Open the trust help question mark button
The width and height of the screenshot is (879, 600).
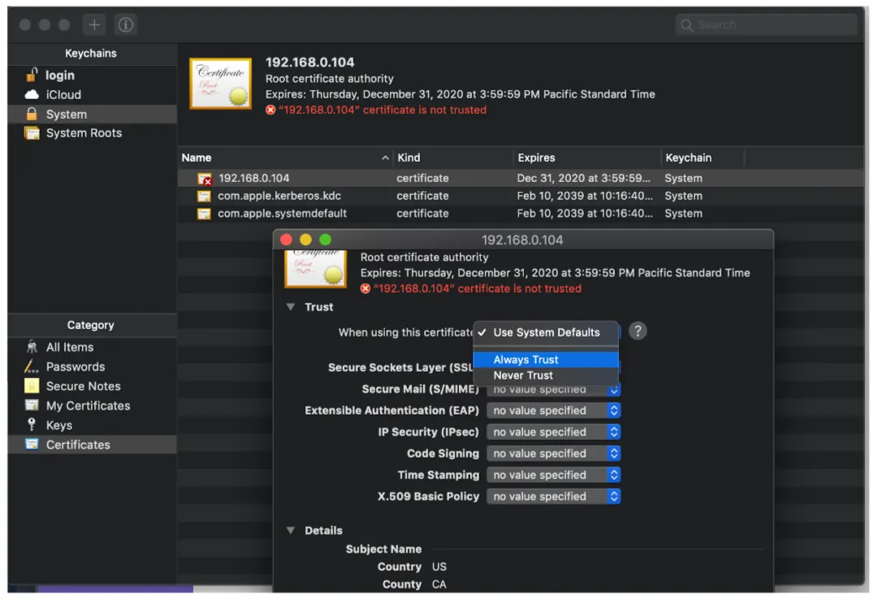(x=638, y=332)
